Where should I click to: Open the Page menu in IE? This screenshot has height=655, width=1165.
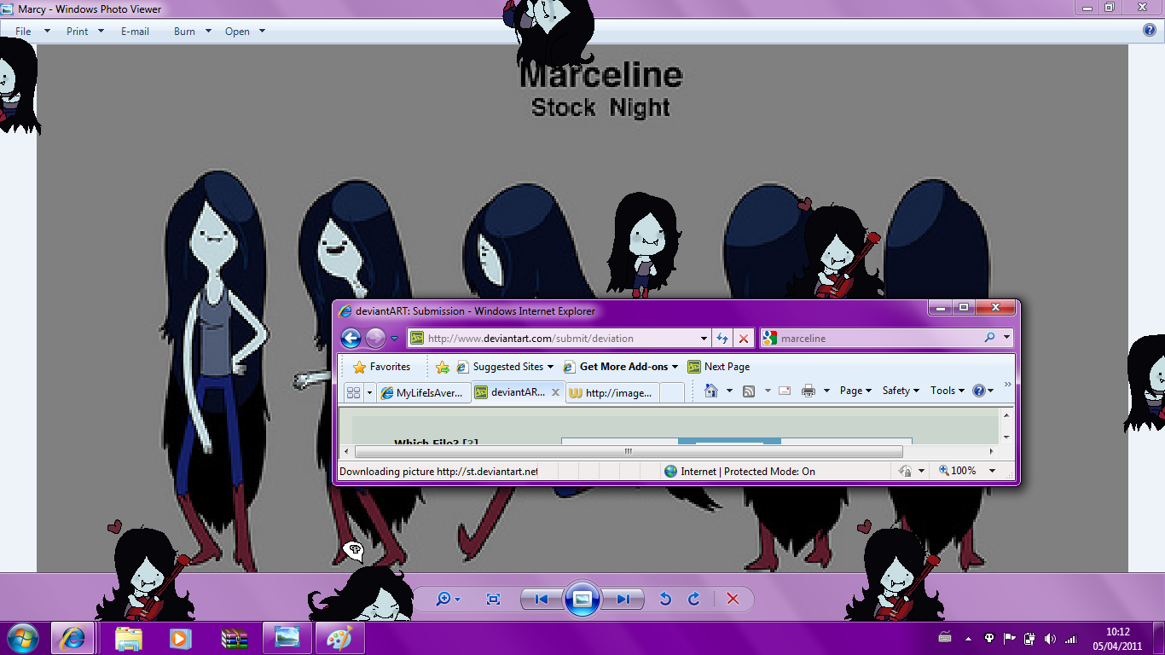[855, 391]
